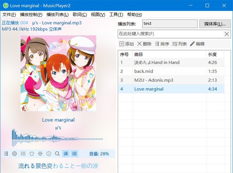Click 曲目 column header

click(169, 54)
